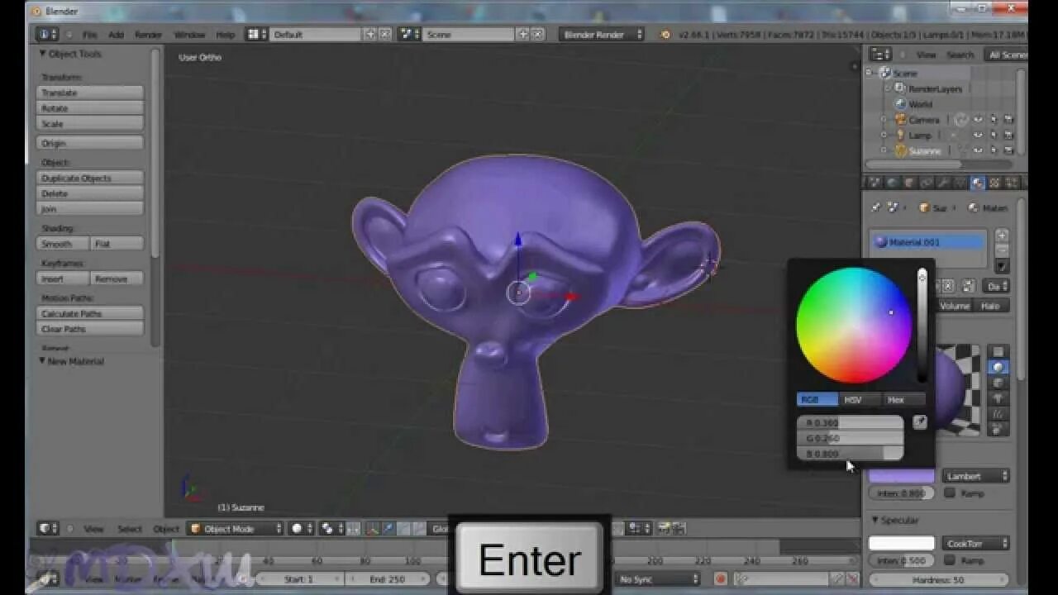Switch color picker to HSV tab
This screenshot has height=595, width=1058.
pos(860,400)
